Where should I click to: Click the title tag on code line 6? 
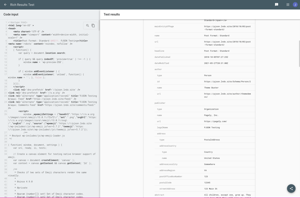[51, 41]
